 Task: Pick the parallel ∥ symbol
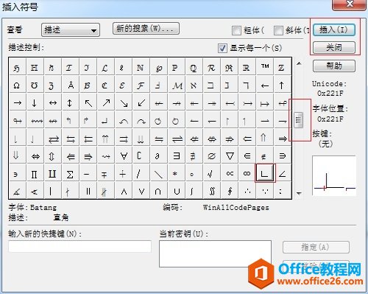coord(88,191)
